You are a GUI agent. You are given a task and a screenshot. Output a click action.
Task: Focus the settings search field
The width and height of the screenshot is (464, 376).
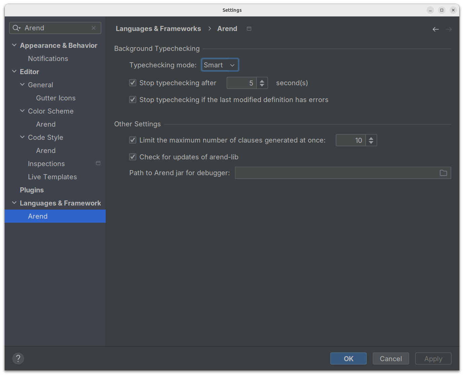[55, 28]
